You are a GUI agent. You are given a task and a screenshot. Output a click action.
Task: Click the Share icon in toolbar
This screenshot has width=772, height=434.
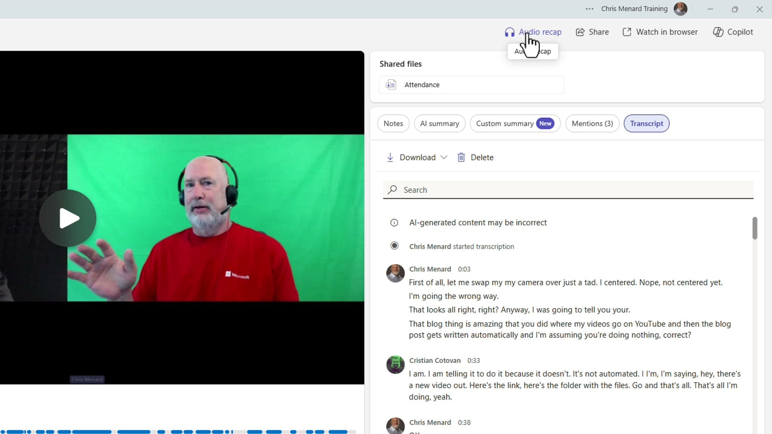coord(580,32)
